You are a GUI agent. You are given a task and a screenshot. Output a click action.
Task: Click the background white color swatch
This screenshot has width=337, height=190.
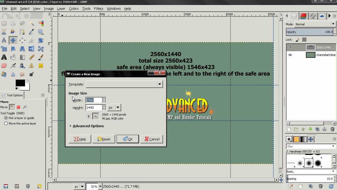tap(27, 88)
